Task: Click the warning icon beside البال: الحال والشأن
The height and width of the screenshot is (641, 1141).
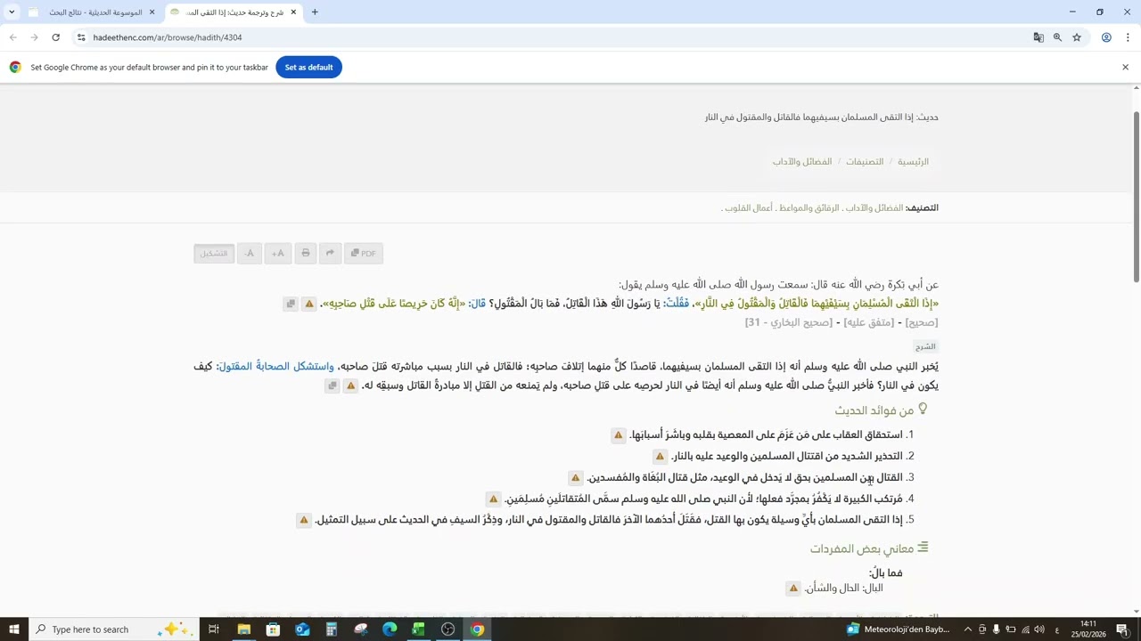Action: pyautogui.click(x=793, y=588)
